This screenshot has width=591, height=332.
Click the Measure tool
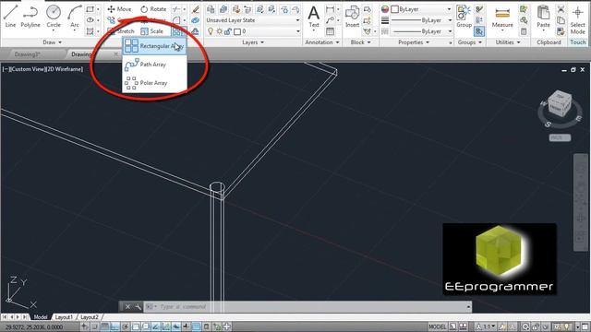(502, 18)
